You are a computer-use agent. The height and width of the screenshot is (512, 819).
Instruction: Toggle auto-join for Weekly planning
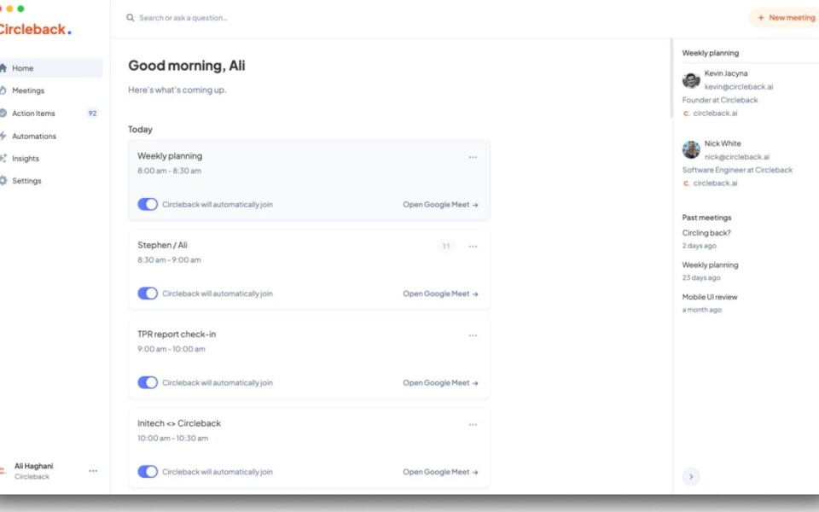click(x=148, y=204)
